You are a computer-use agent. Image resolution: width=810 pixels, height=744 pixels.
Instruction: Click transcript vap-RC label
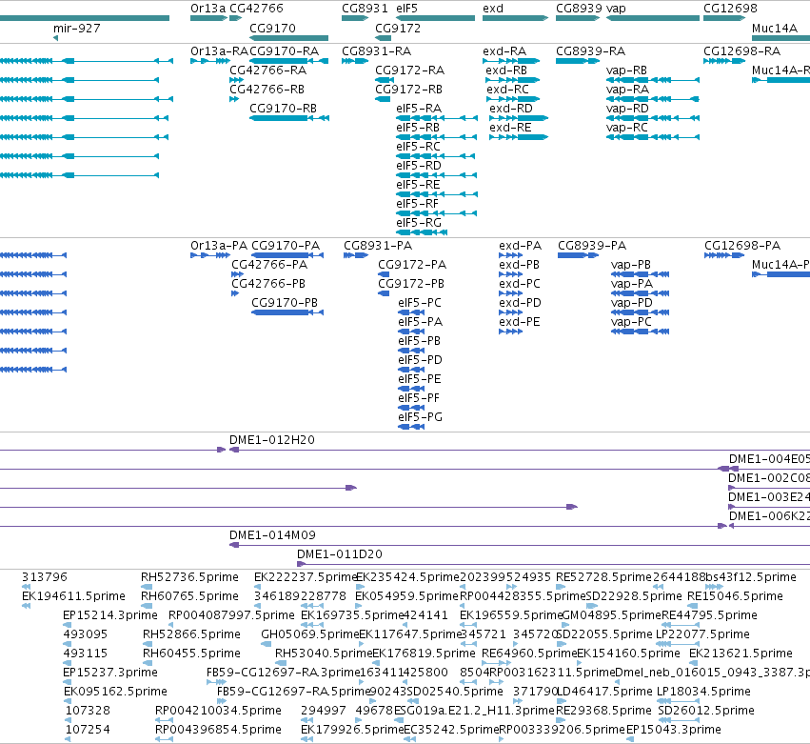coord(626,128)
